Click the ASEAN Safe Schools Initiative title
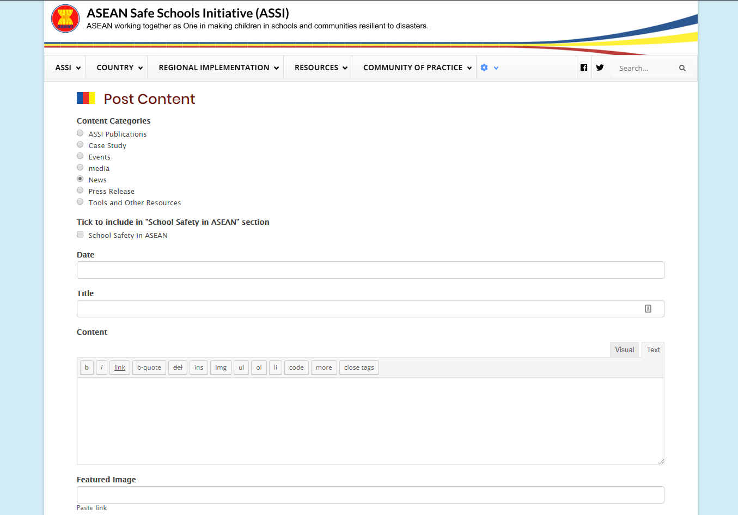This screenshot has height=515, width=738. click(188, 13)
